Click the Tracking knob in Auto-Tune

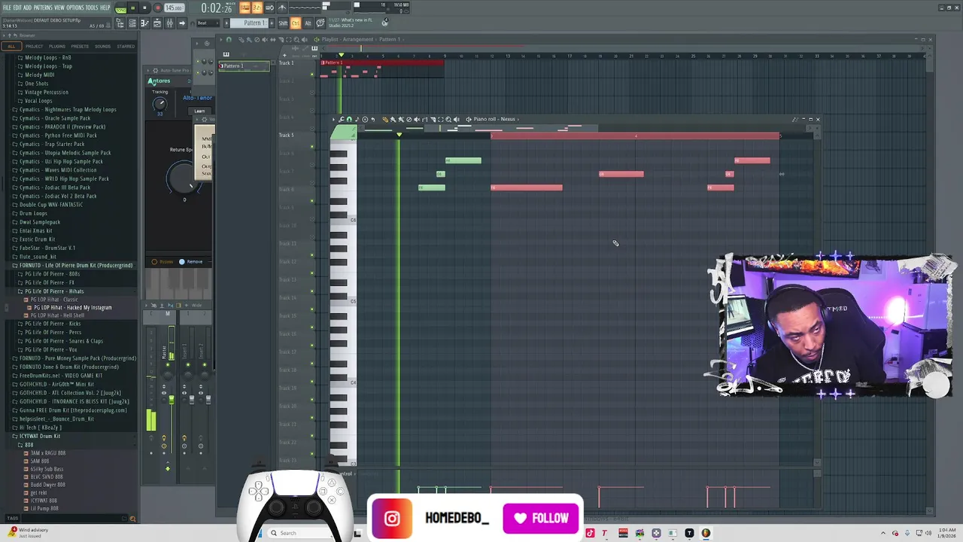click(x=160, y=104)
